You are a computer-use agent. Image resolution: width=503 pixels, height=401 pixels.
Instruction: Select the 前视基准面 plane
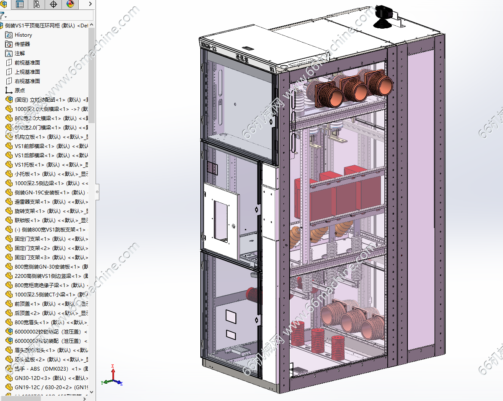pyautogui.click(x=27, y=63)
